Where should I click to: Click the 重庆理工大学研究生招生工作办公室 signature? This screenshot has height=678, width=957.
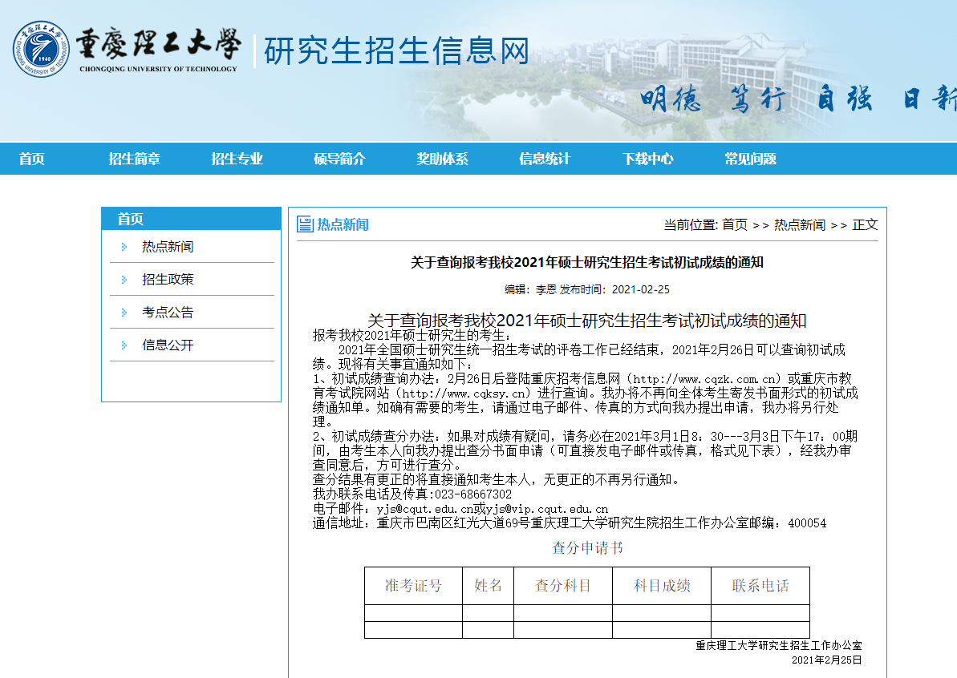pos(779,646)
